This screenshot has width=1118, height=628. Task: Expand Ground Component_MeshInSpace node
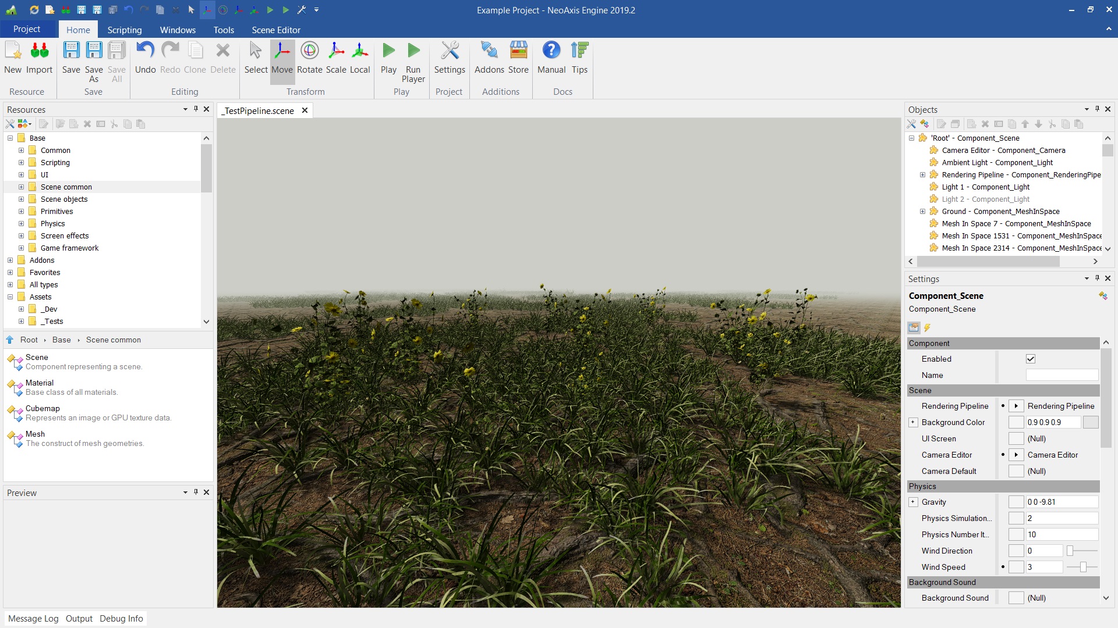(922, 212)
